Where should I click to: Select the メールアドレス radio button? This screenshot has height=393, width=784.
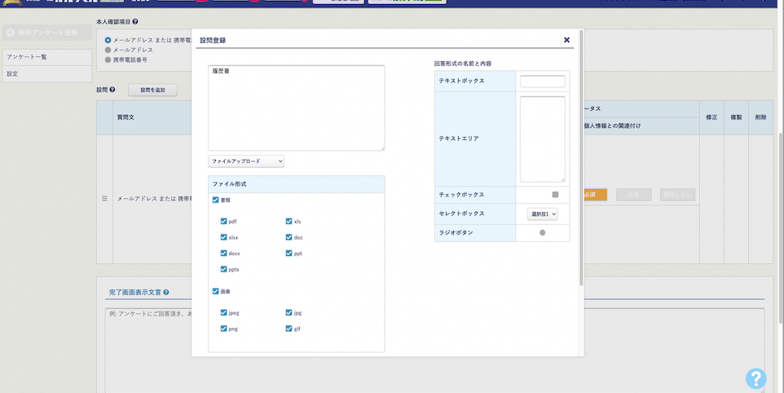[x=108, y=50]
